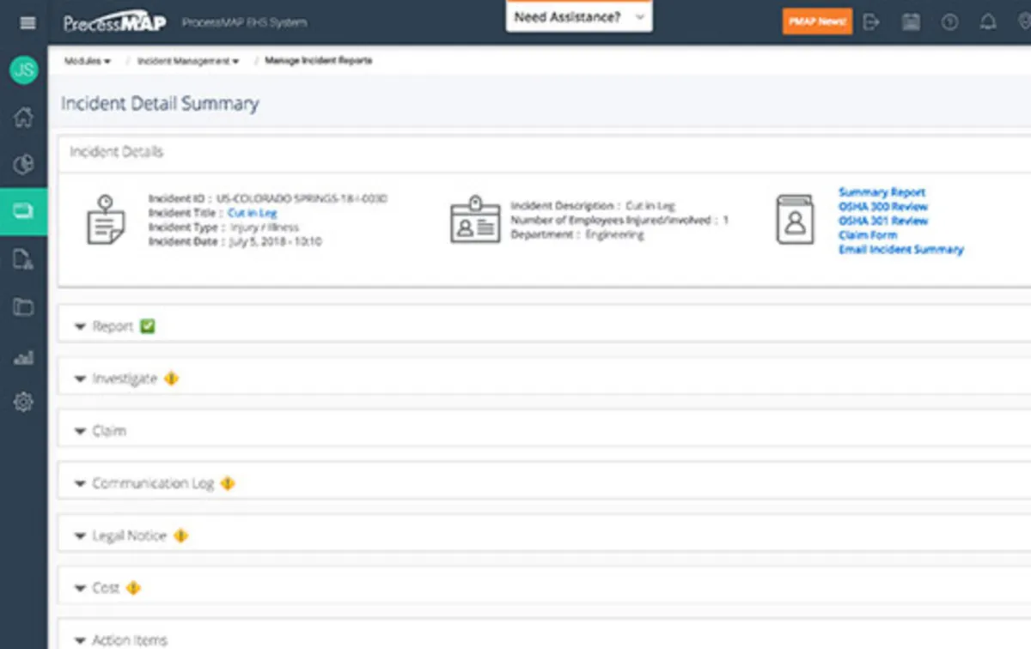Open the Summary Report link
This screenshot has width=1031, height=649.
(882, 192)
